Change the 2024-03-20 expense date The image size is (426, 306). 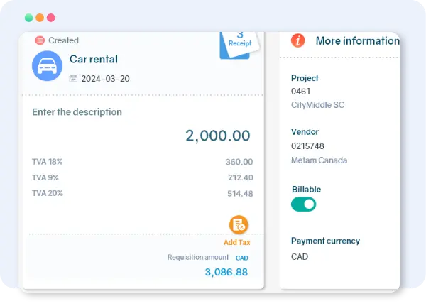106,79
